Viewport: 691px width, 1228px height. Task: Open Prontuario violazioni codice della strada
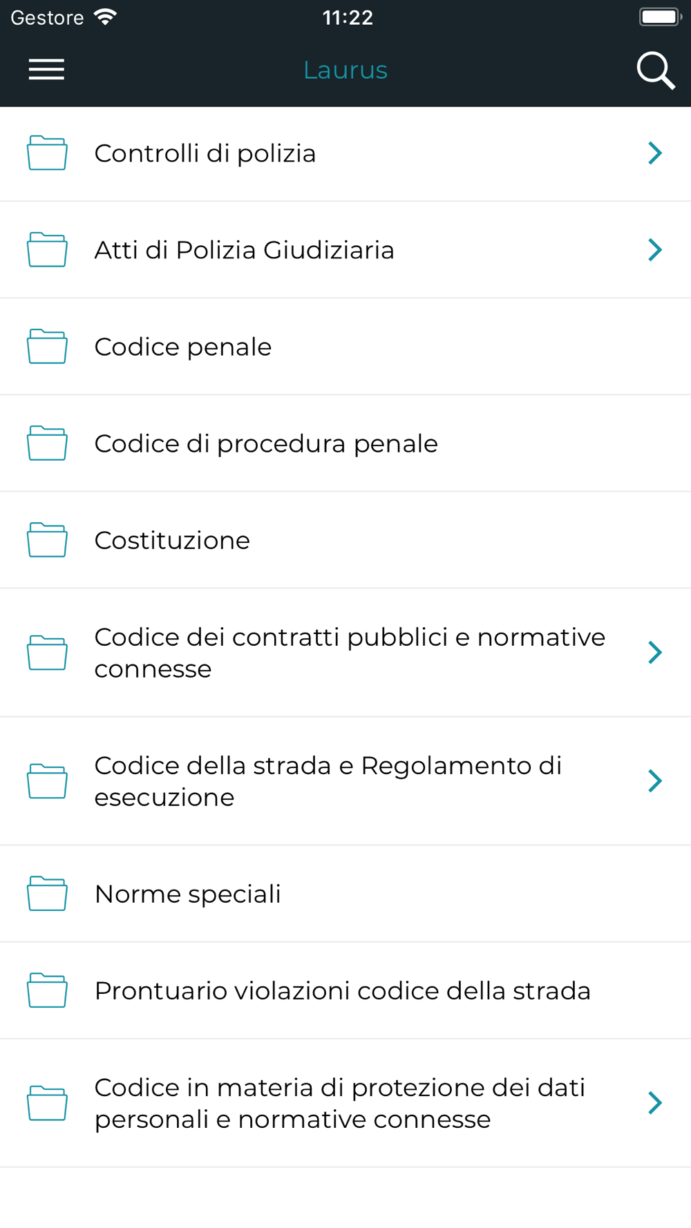click(342, 990)
